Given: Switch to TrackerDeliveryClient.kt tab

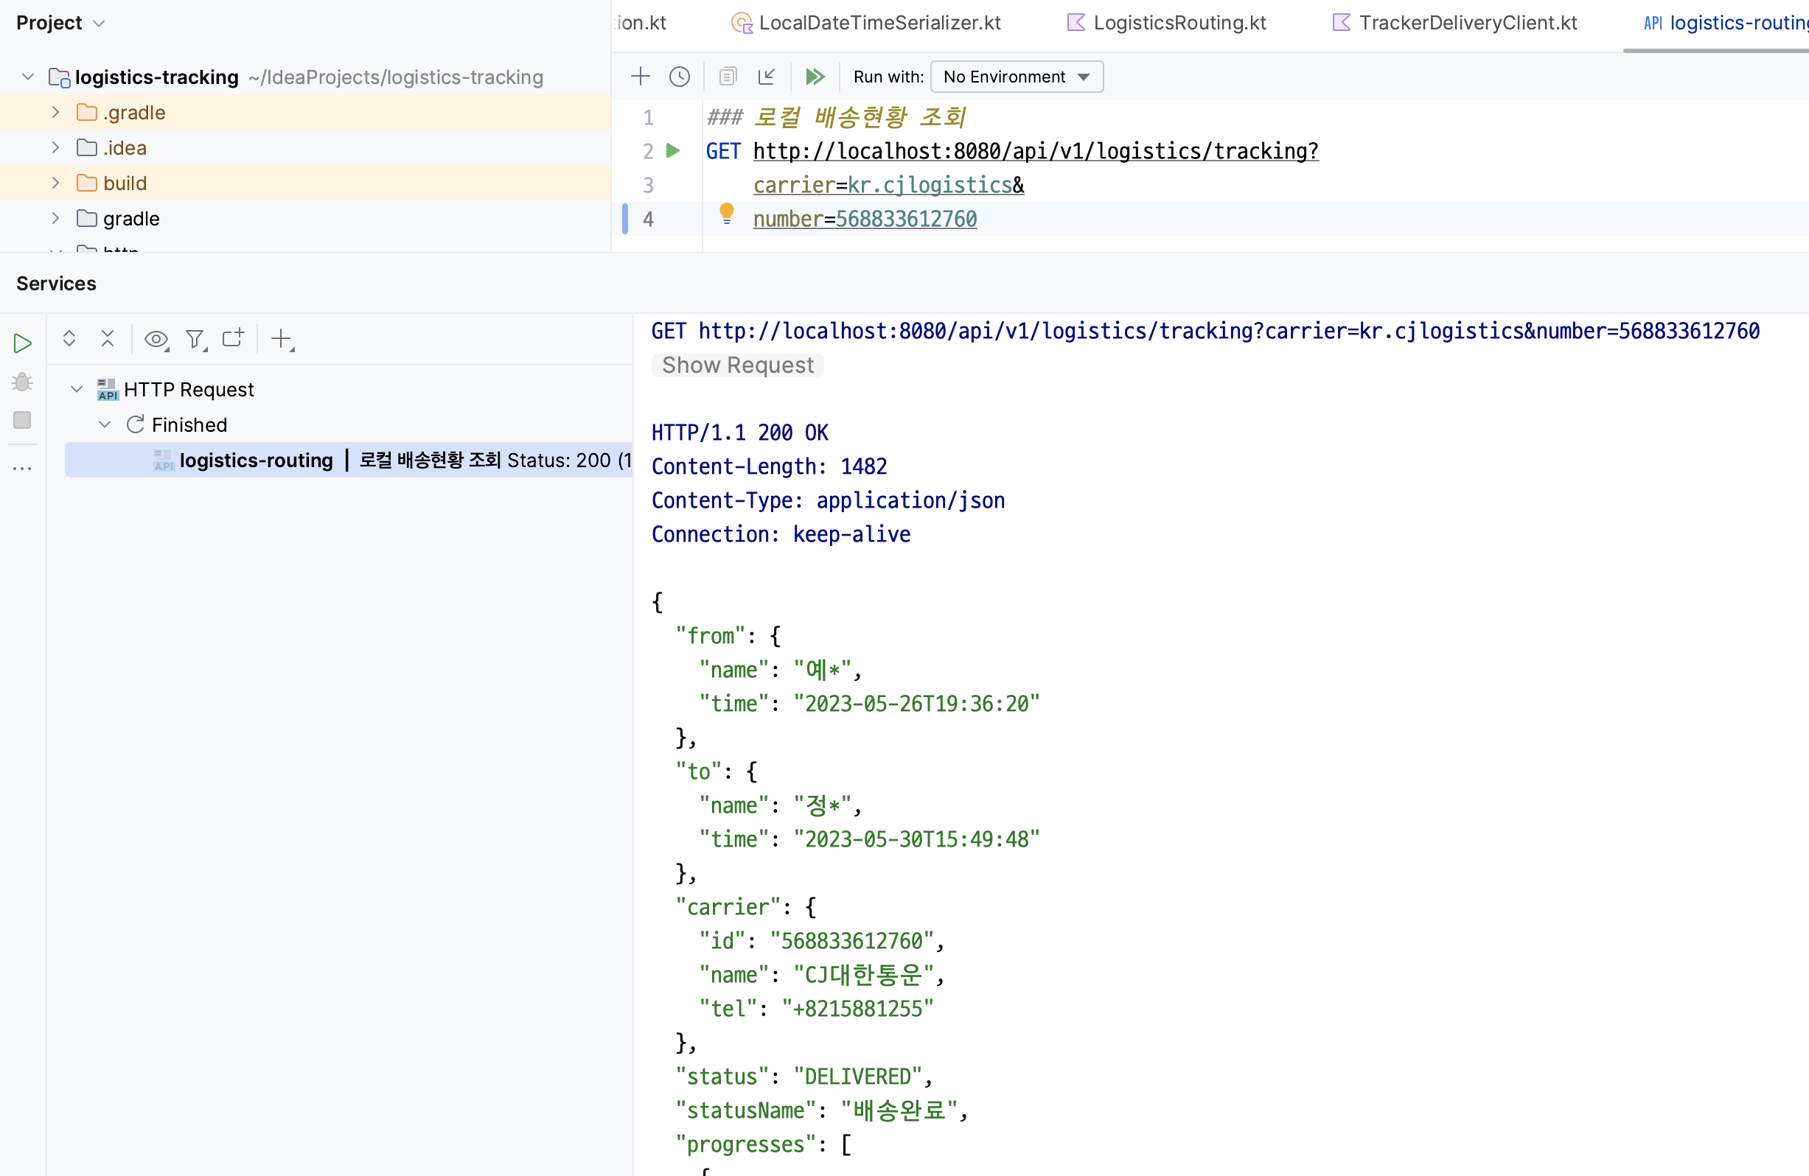Looking at the screenshot, I should point(1467,23).
